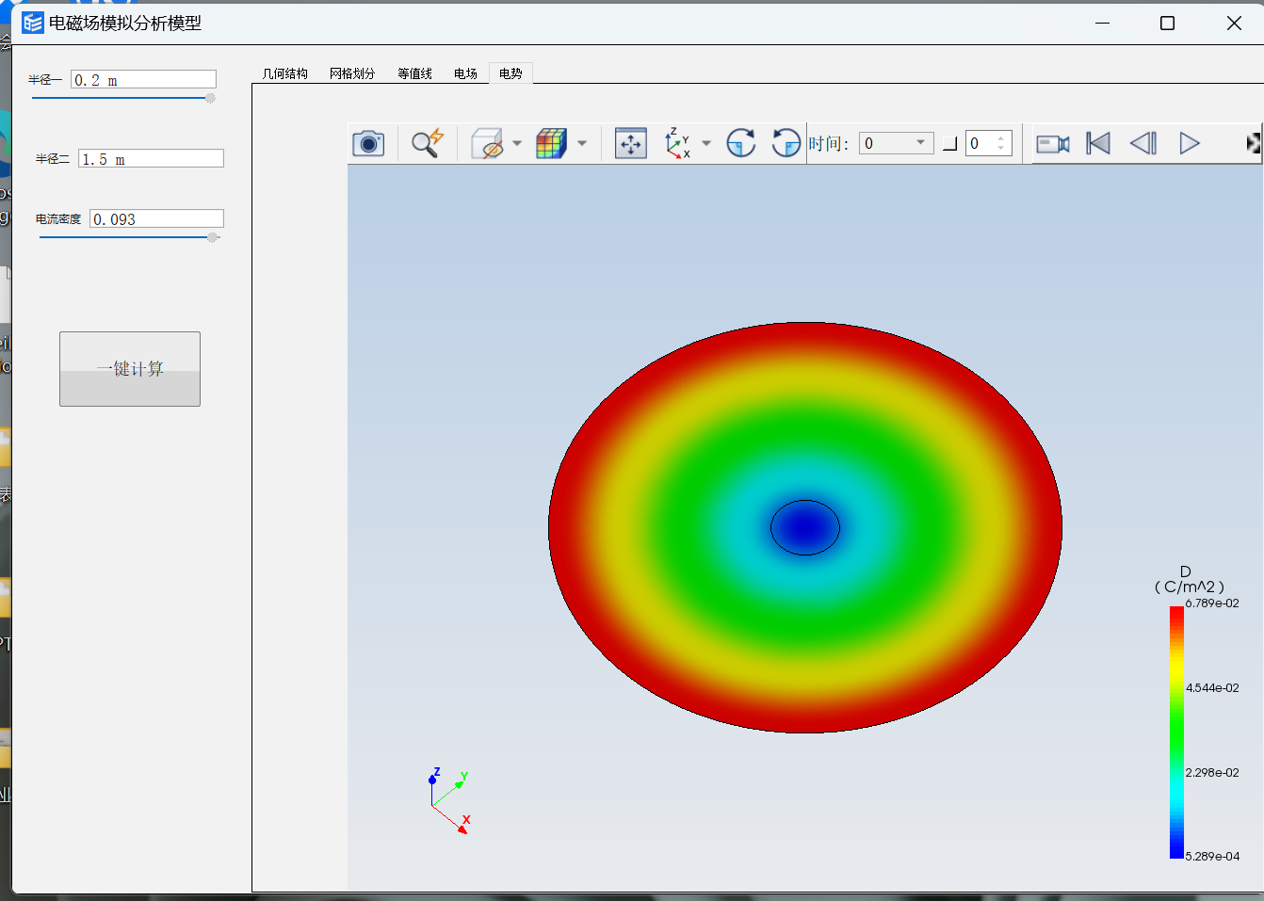The image size is (1264, 901).
Task: Step back one frame
Action: (1143, 143)
